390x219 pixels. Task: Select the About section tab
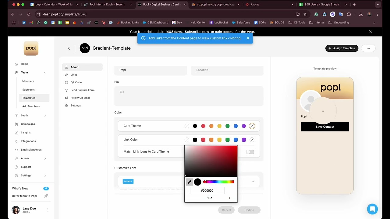coord(82,67)
